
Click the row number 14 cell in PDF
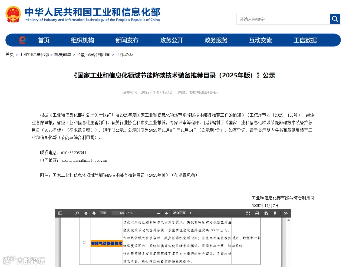click(85, 243)
